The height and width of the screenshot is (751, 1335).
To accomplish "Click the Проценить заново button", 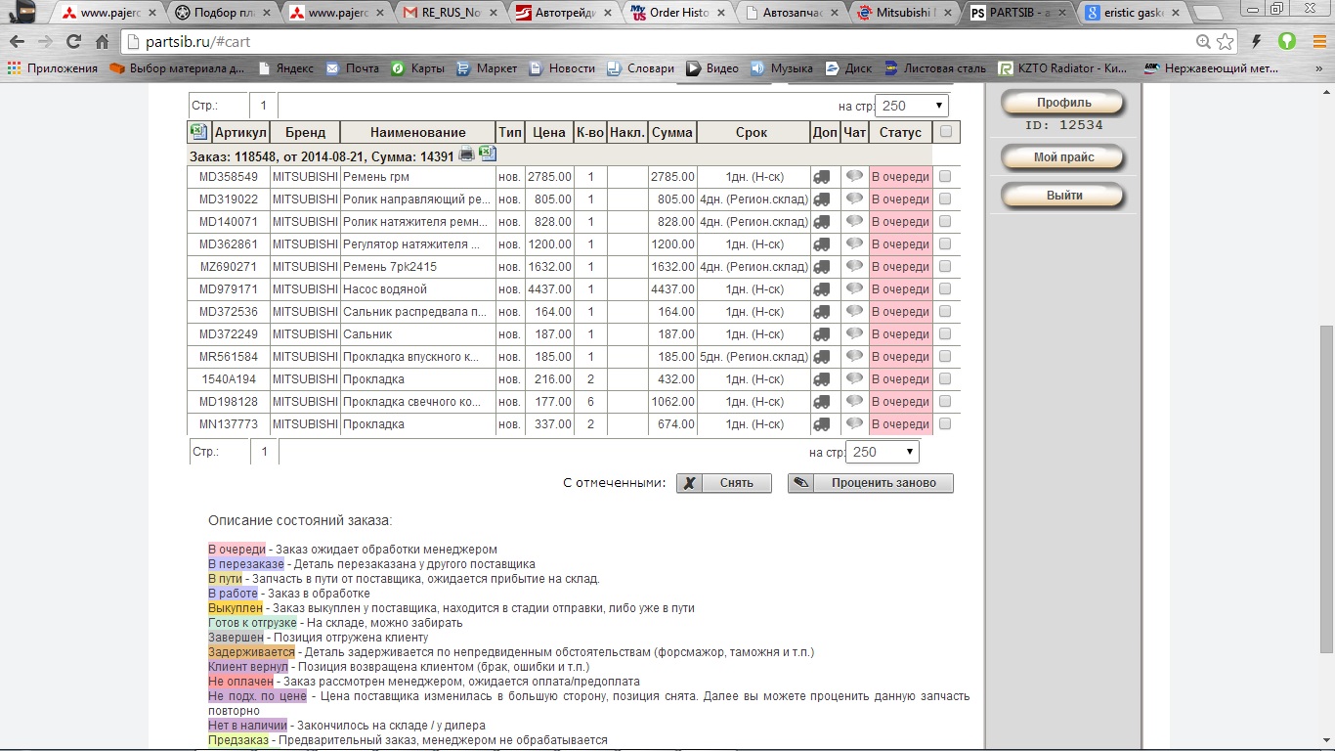I will 870,483.
